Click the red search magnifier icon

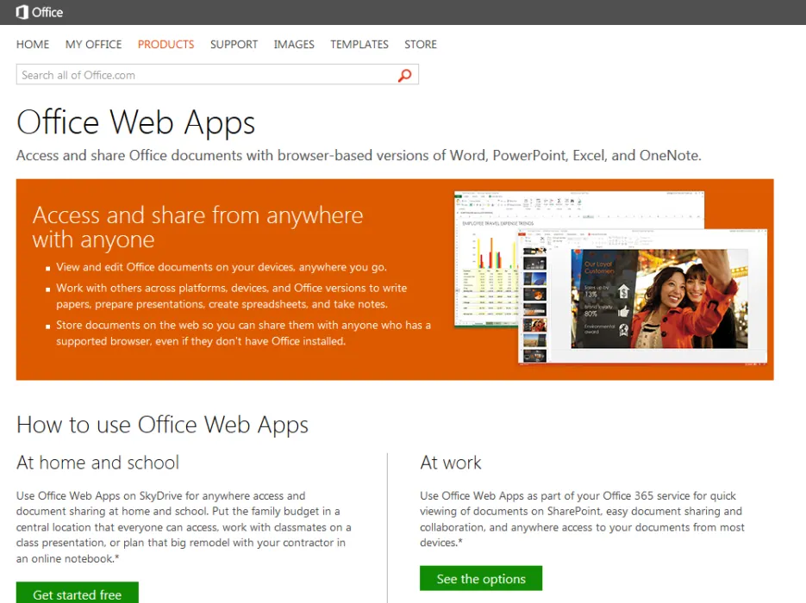[x=404, y=75]
